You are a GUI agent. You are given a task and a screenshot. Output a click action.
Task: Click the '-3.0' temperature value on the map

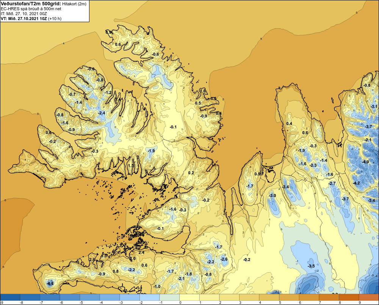(273, 195)
